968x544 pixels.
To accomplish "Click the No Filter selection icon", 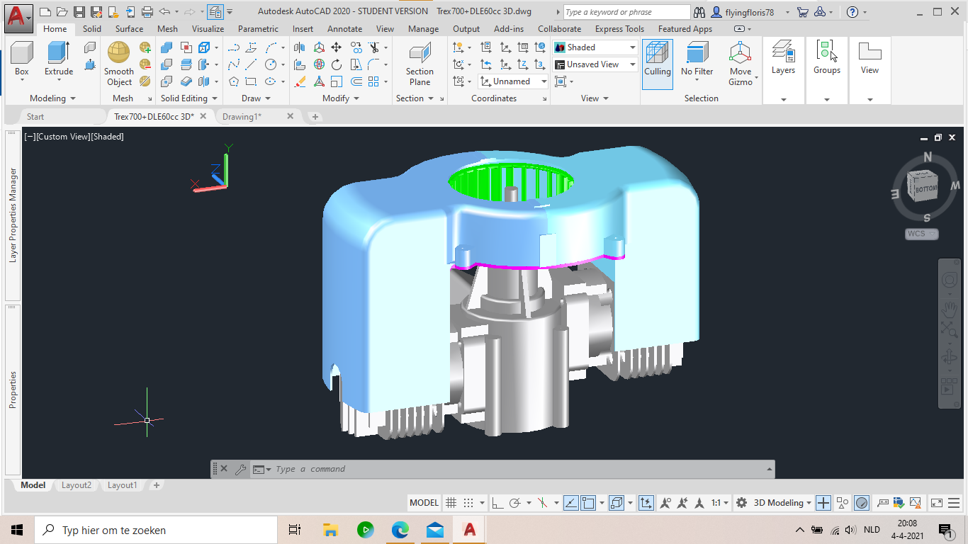I will (697, 59).
